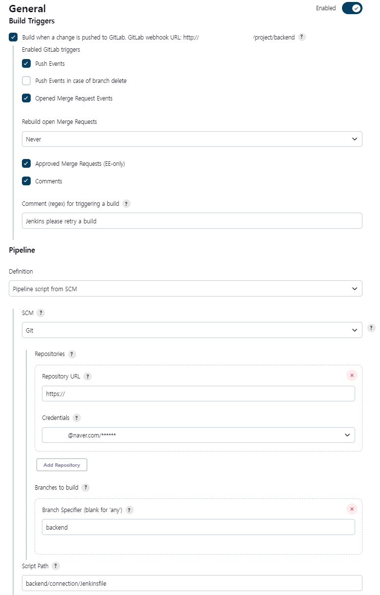Delete the backend branch specifier entry

click(352, 509)
